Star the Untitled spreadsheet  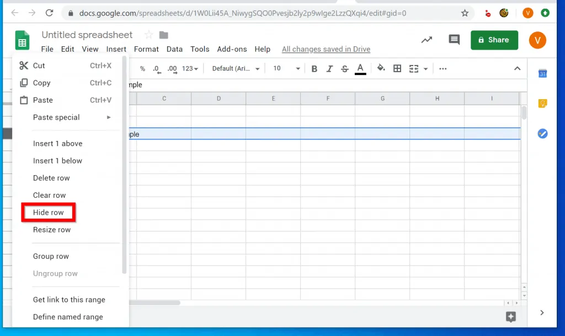tap(148, 34)
